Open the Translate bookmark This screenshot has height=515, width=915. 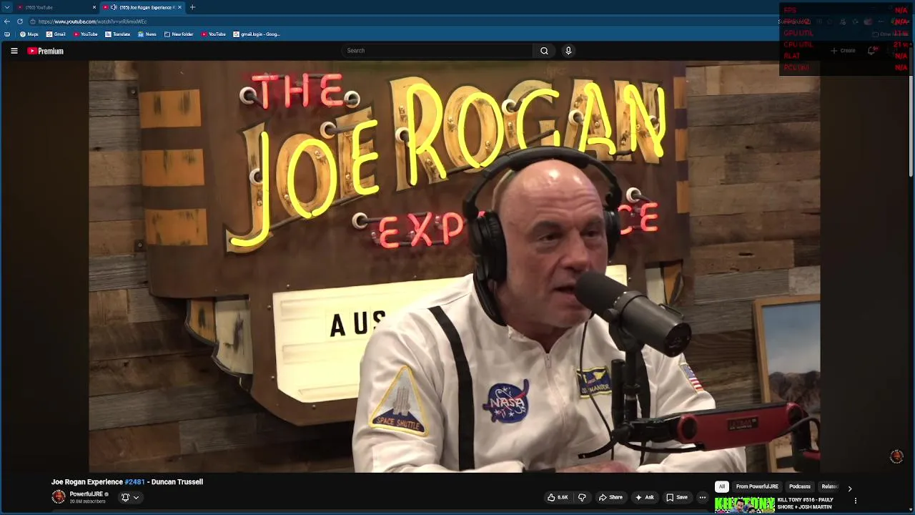[118, 34]
